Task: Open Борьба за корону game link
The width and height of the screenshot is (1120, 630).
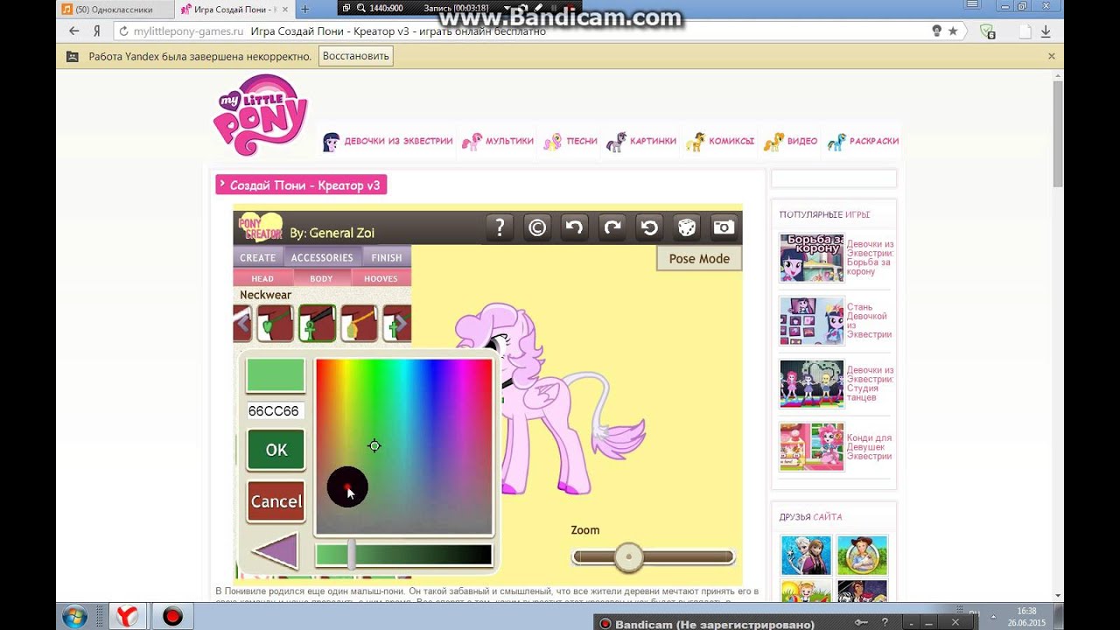Action: coord(870,258)
